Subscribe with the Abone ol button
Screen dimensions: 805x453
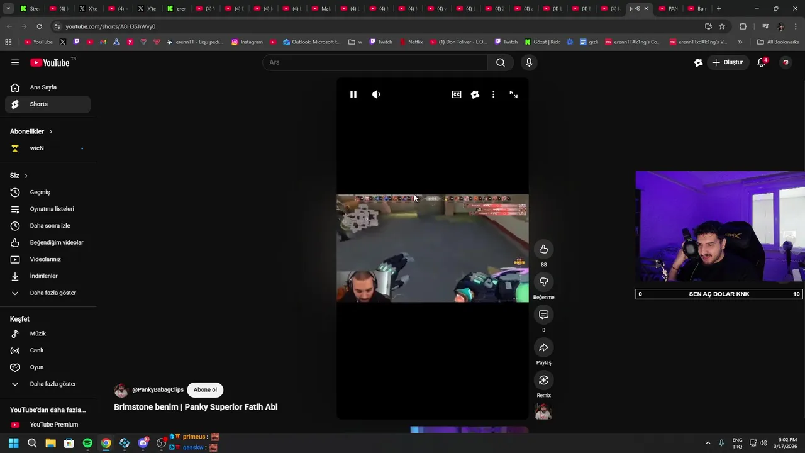pyautogui.click(x=205, y=389)
